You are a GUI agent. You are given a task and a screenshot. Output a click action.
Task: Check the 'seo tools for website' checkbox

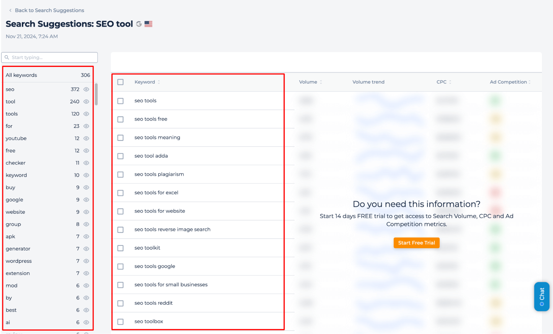[120, 211]
